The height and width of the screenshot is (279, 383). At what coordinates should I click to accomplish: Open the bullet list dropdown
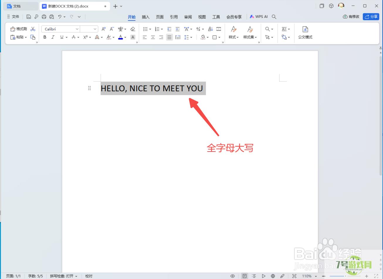(x=150, y=29)
